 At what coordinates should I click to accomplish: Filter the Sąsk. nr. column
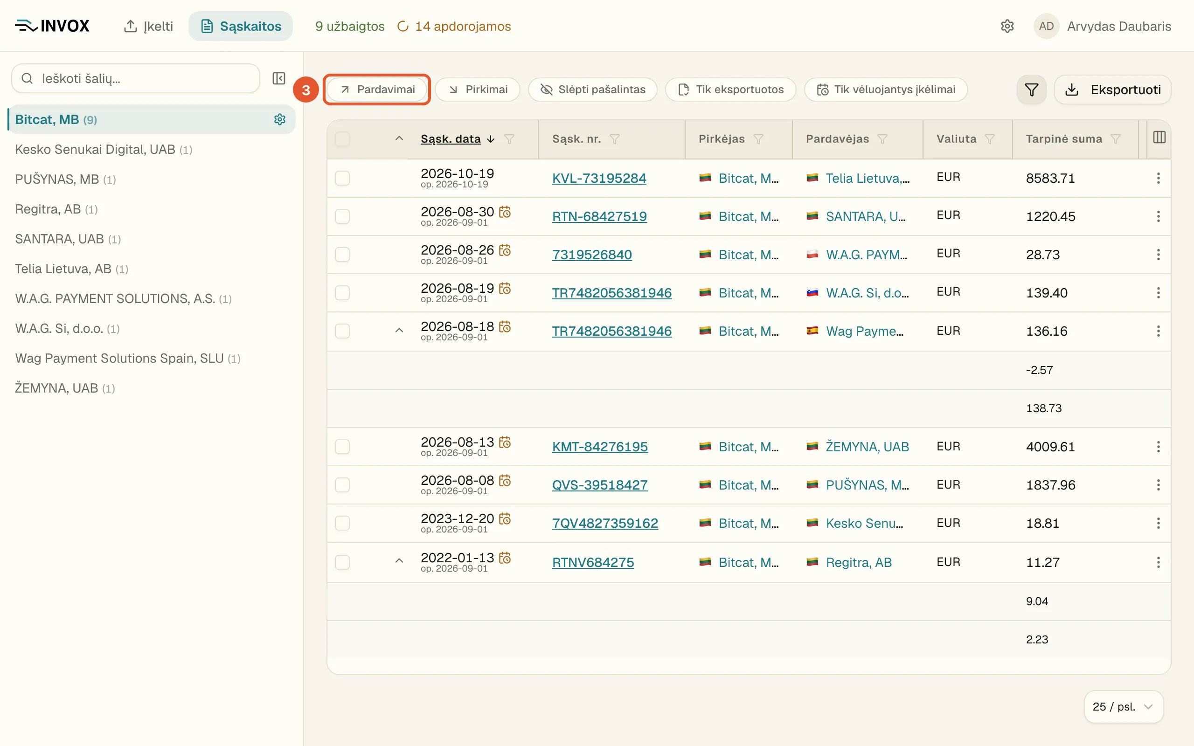coord(614,139)
